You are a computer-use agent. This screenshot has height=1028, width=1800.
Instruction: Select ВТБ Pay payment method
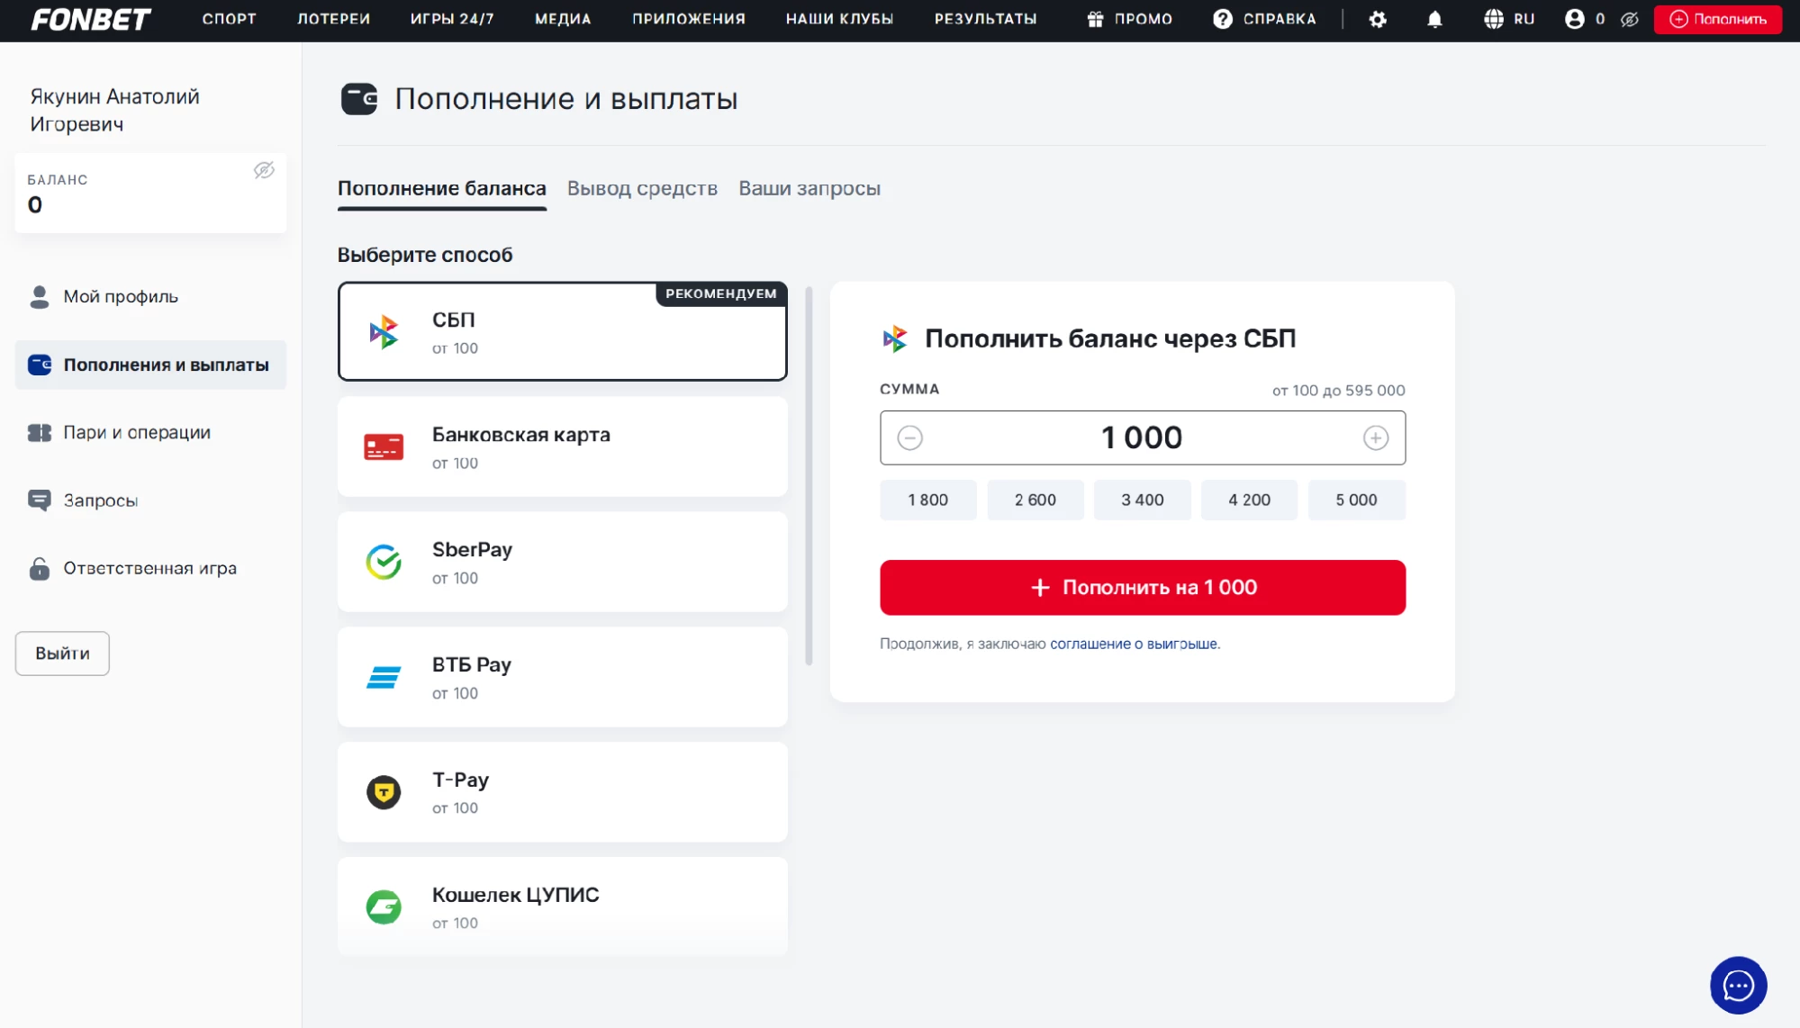pyautogui.click(x=563, y=677)
